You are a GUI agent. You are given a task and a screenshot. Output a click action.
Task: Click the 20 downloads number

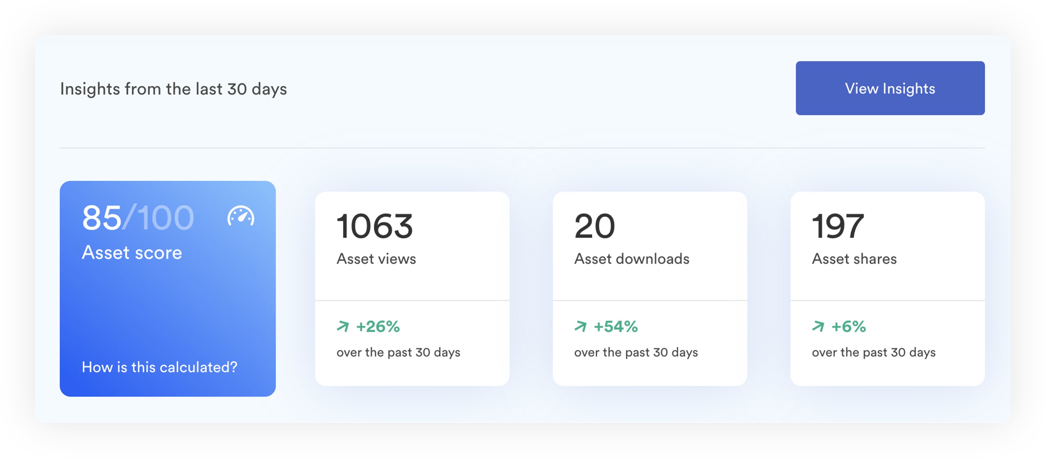click(x=594, y=226)
